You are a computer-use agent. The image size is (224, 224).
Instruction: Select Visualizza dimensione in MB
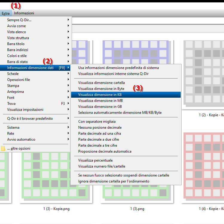point(126,101)
